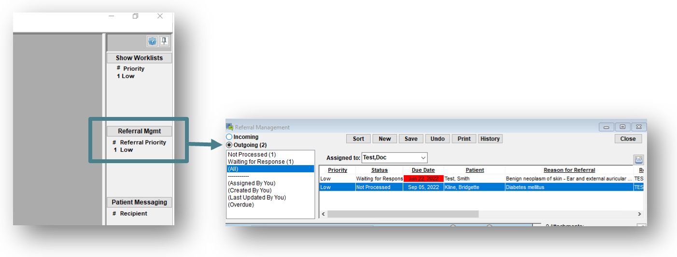
Task: Click the Sort button
Action: click(x=358, y=139)
